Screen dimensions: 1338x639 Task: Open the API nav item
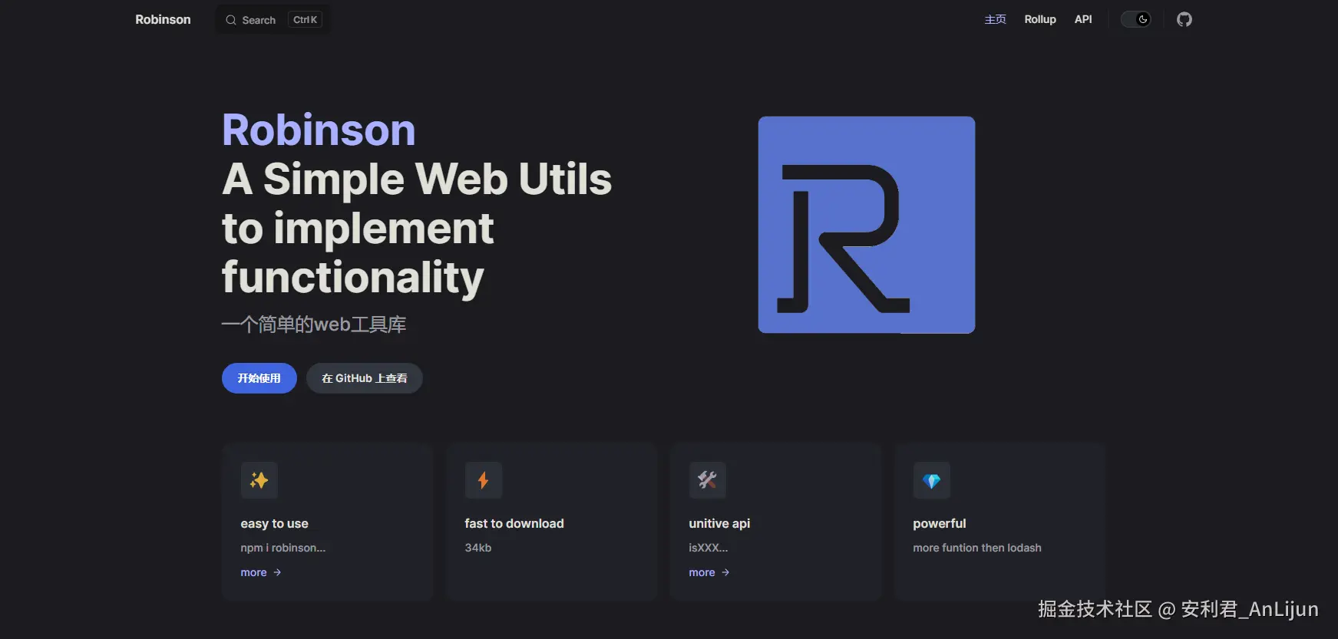tap(1083, 20)
